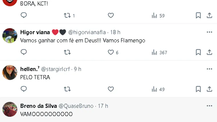Retweet hellen's PELO TETRA post

(x=67, y=89)
